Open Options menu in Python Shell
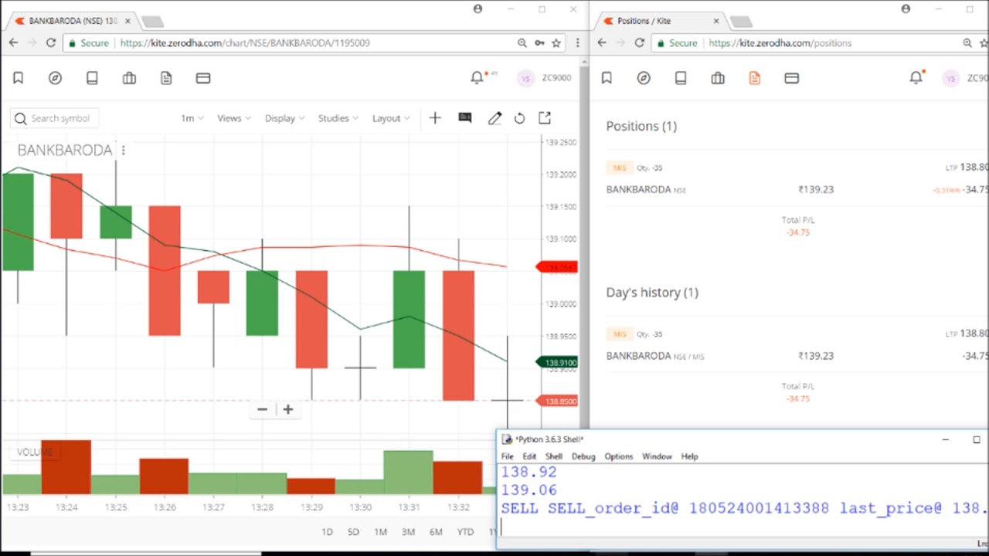989x556 pixels. tap(618, 456)
